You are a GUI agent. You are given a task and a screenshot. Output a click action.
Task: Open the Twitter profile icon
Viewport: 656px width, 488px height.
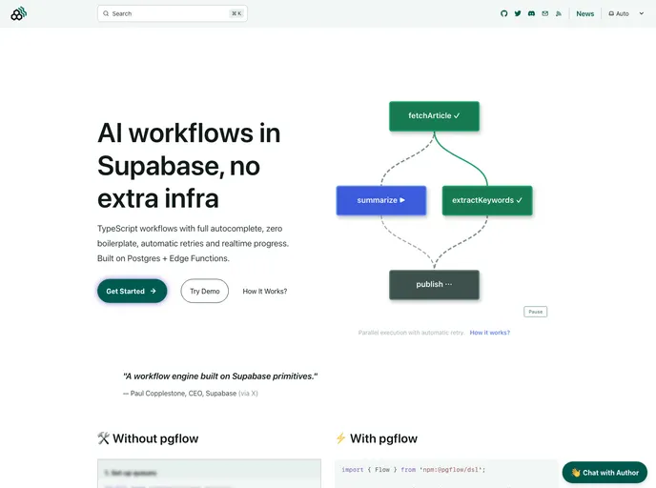[518, 13]
